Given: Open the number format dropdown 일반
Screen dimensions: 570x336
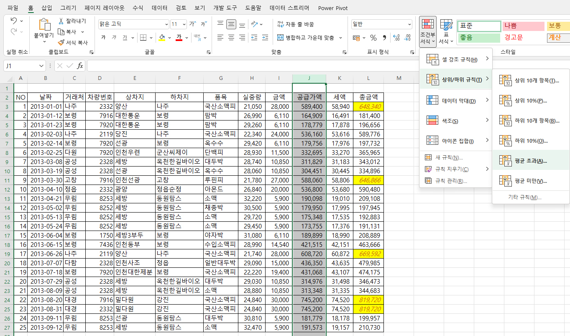Looking at the screenshot, I should [x=409, y=24].
